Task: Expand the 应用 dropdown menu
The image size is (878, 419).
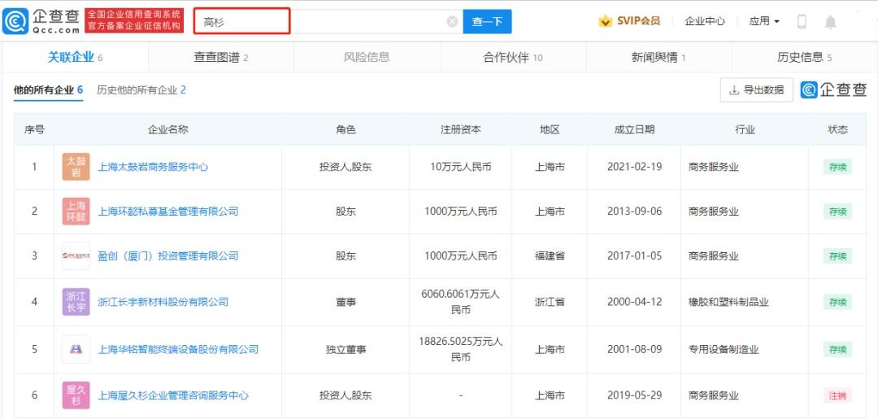Action: click(764, 21)
